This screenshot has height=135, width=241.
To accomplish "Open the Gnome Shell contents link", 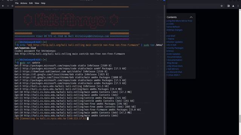I will click(171, 36).
